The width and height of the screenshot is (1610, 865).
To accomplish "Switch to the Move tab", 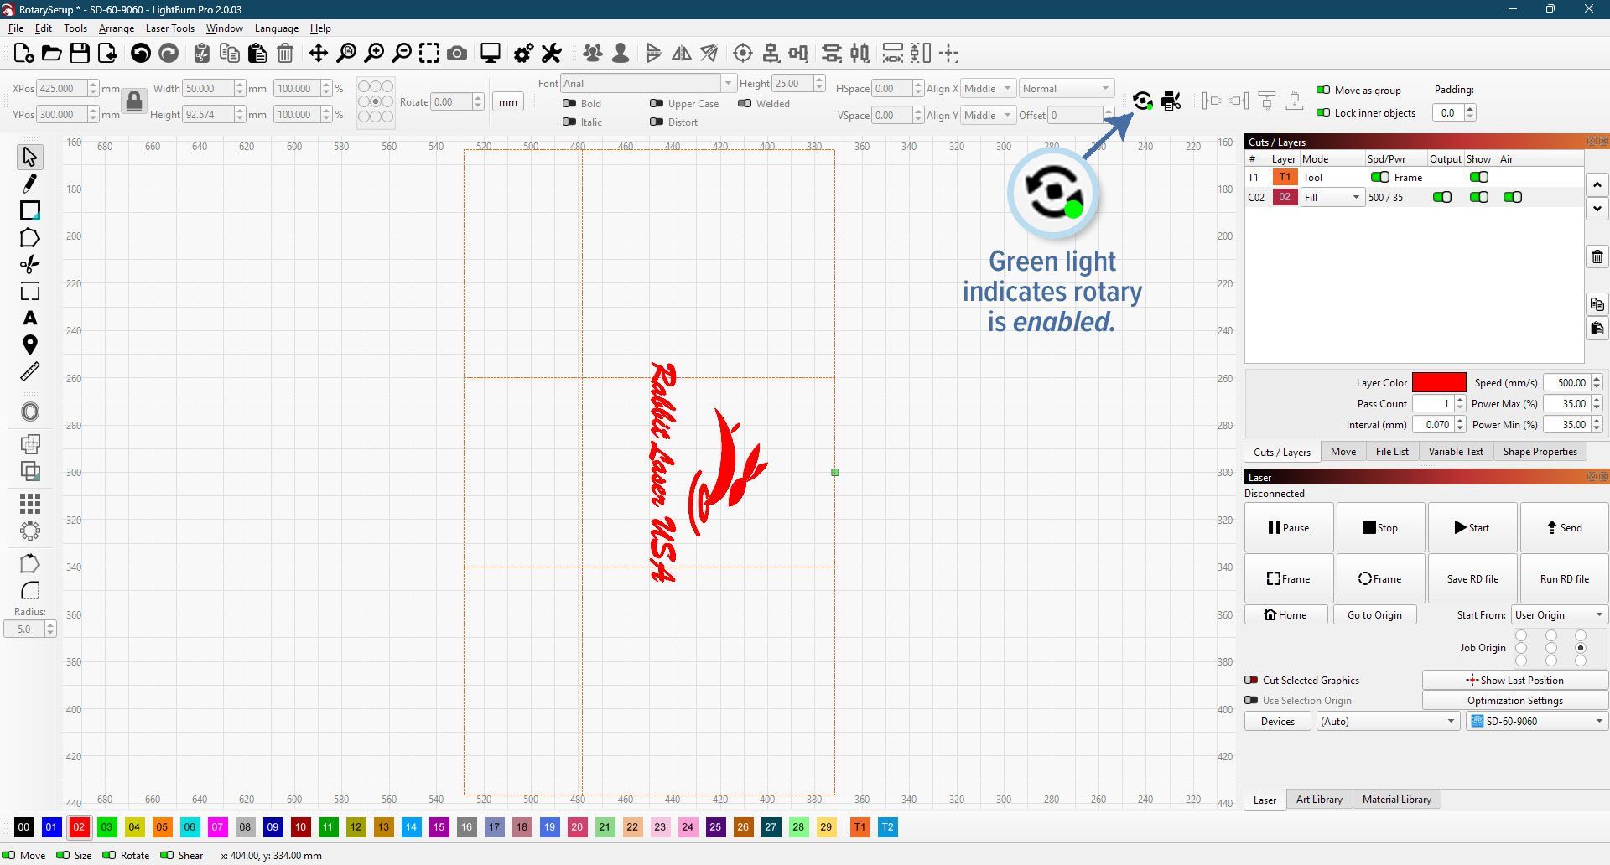I will click(1343, 452).
